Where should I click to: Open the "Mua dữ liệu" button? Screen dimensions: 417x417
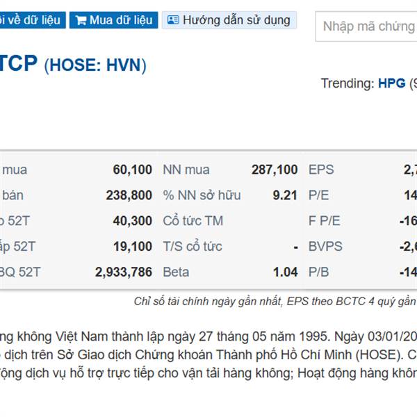tap(114, 20)
